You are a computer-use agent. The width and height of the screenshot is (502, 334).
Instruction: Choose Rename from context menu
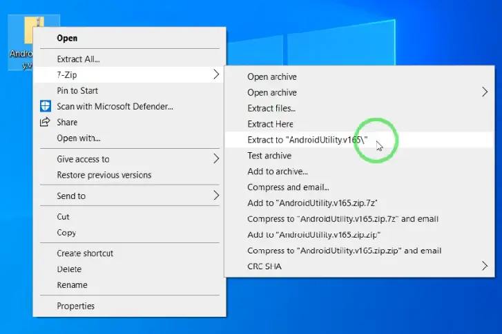click(x=129, y=285)
